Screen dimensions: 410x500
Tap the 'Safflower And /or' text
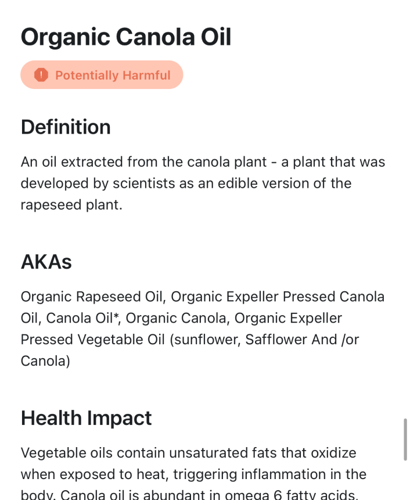point(302,340)
